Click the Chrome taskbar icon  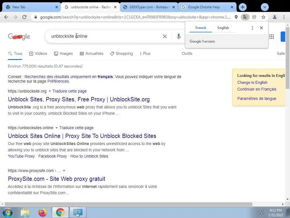[60, 212]
